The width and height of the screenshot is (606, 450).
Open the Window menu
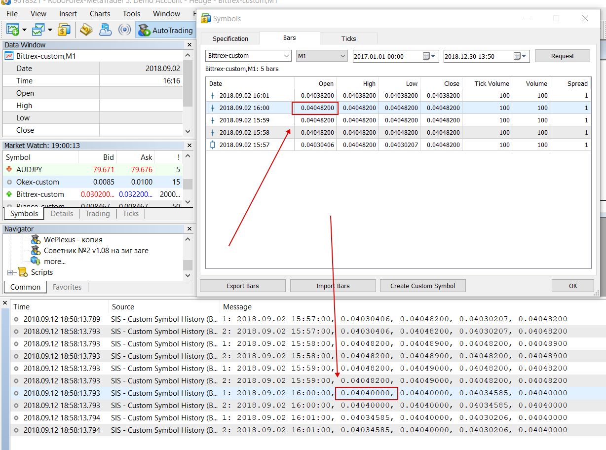(167, 14)
